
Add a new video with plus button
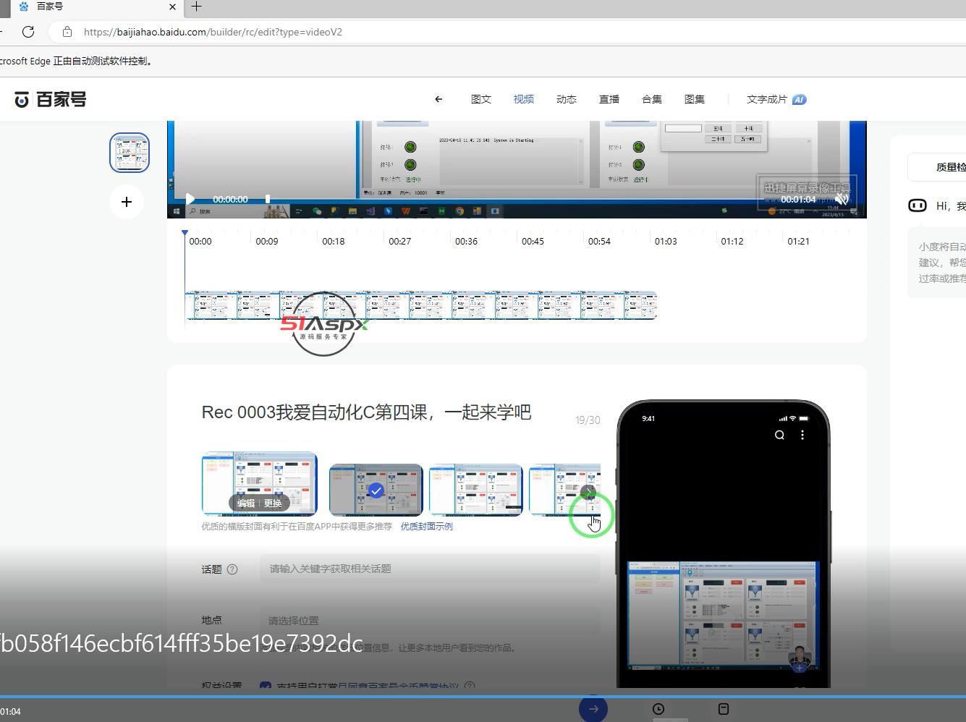(x=127, y=202)
